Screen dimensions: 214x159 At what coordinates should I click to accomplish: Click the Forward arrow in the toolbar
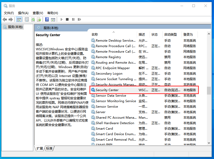(x=11, y=19)
